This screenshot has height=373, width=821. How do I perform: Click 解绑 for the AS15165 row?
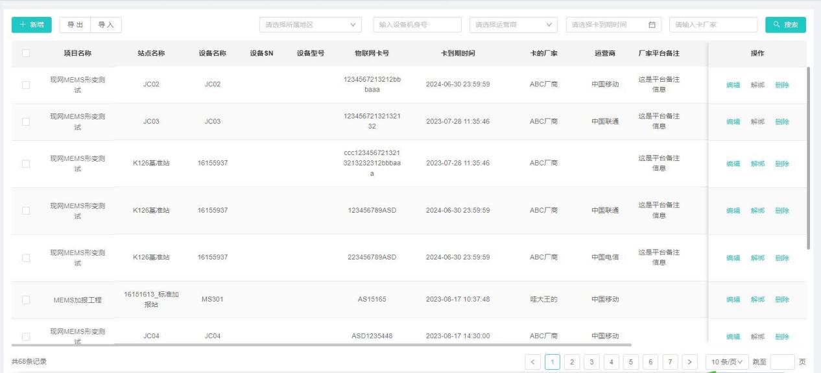(757, 300)
